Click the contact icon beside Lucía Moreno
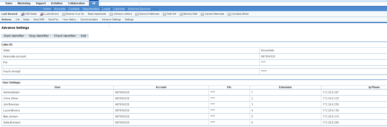Screen dimensions: 387x127 coord(42,14)
